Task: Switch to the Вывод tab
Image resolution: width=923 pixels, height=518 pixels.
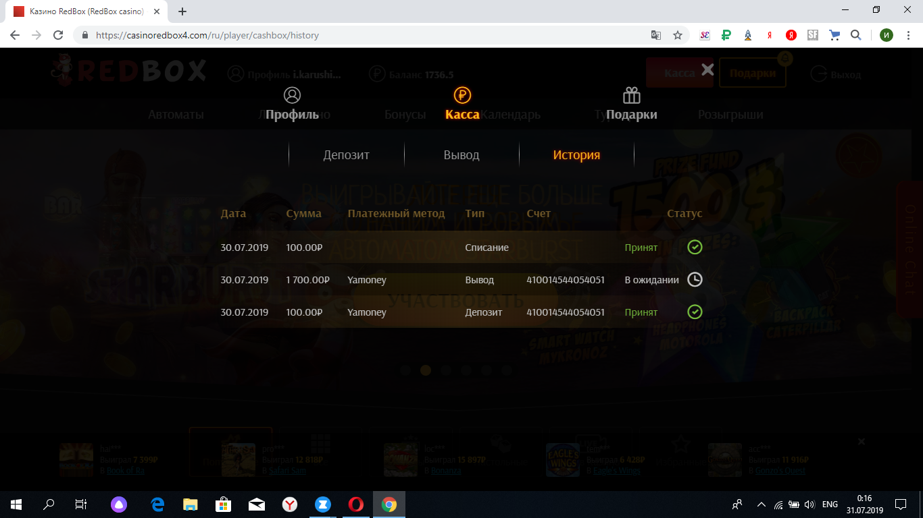Action: click(461, 155)
